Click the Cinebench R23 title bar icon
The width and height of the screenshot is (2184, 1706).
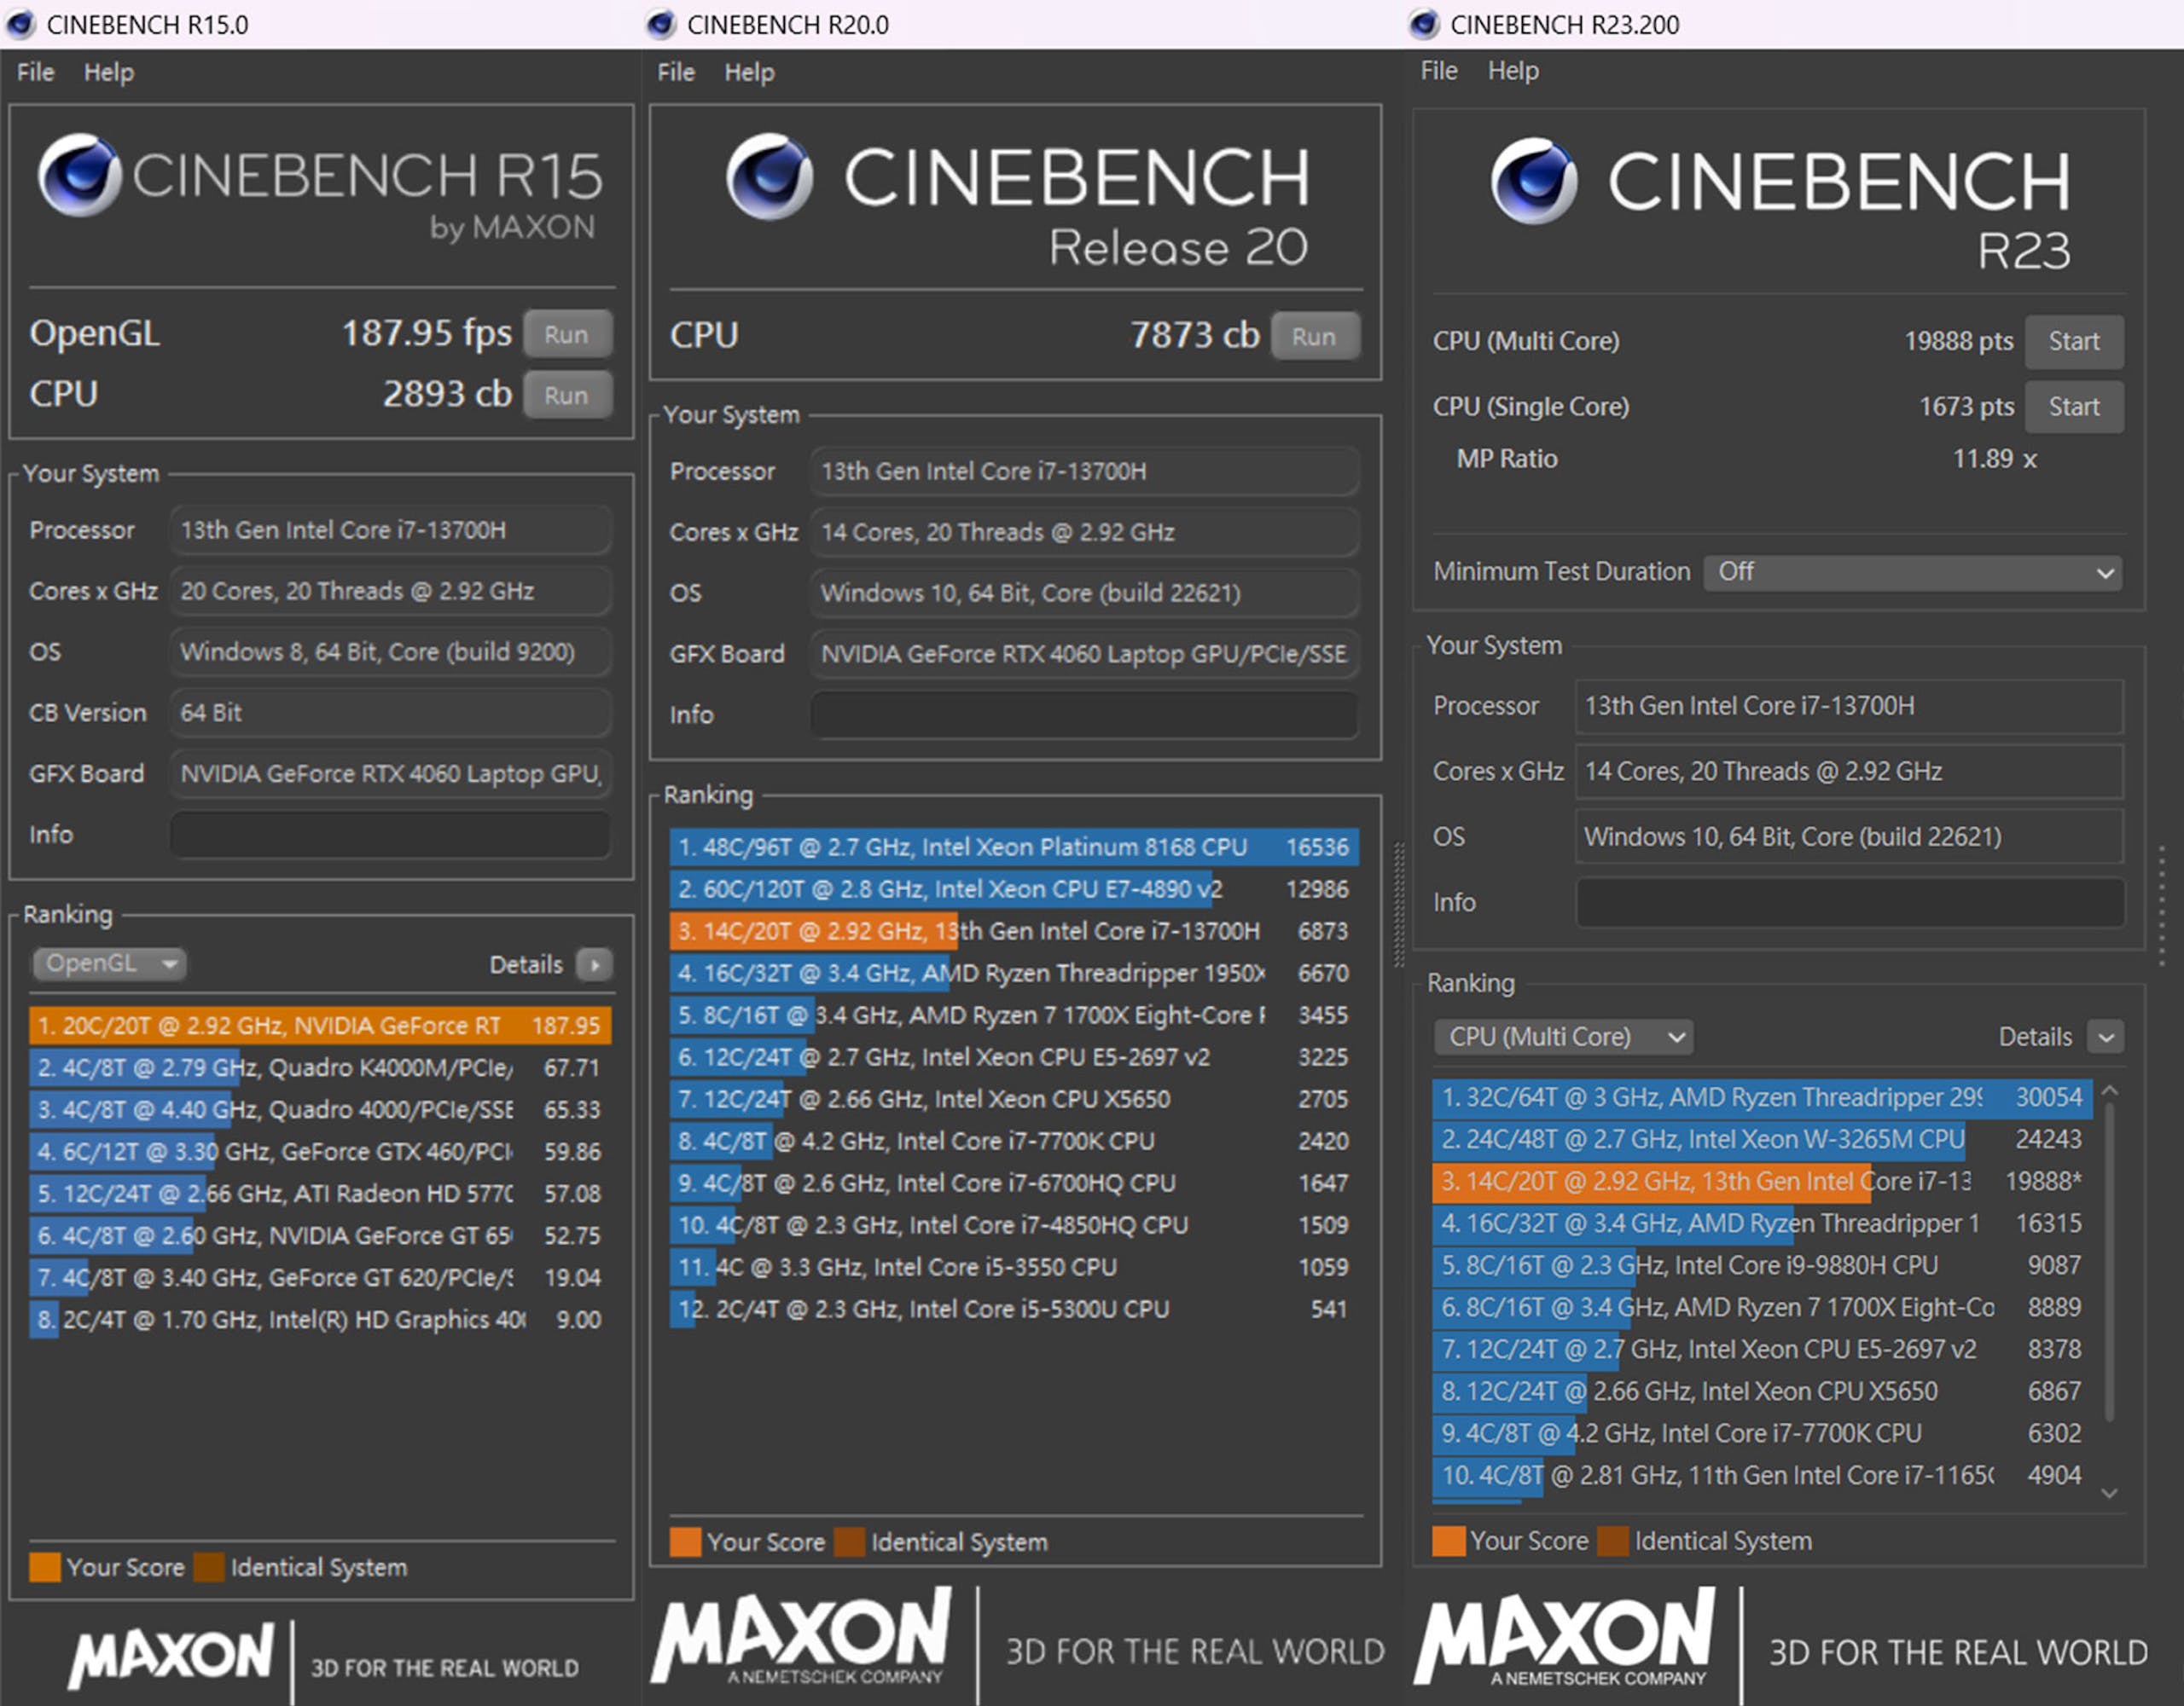(1423, 23)
